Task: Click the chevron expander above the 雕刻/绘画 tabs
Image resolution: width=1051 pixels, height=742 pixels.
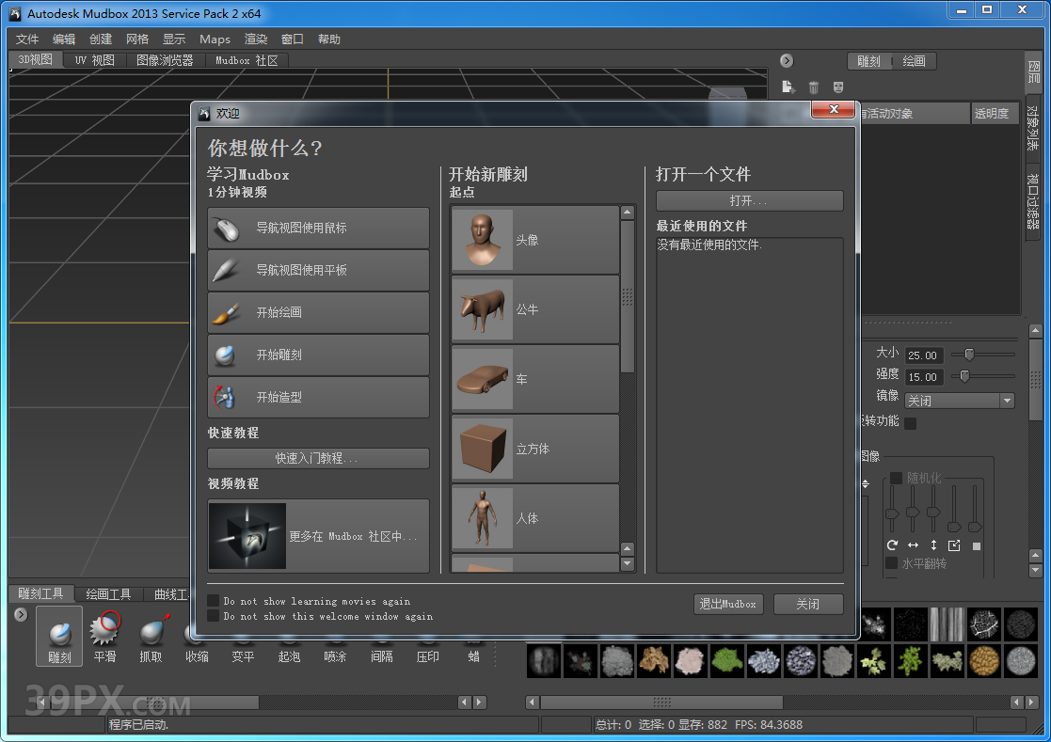Action: [787, 60]
